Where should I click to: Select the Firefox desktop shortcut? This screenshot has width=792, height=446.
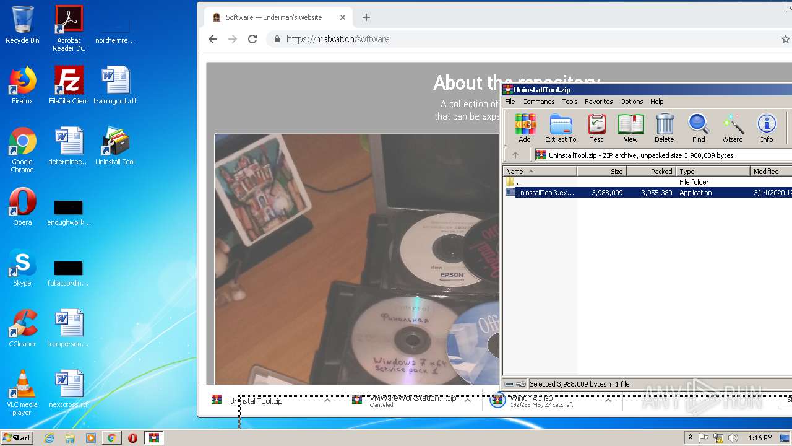(22, 85)
